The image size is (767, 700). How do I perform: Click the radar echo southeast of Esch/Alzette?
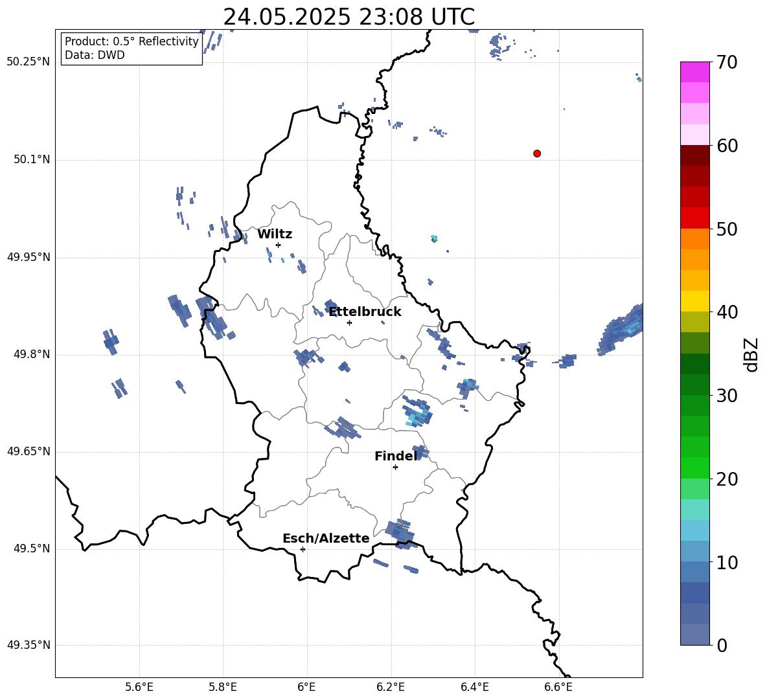pyautogui.click(x=400, y=534)
